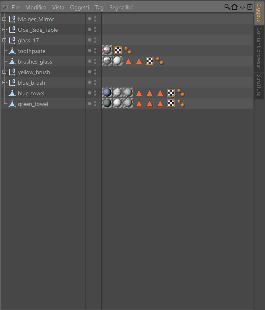This screenshot has width=265, height=310.
Task: Select the toothpaste object in the list
Action: (x=31, y=51)
